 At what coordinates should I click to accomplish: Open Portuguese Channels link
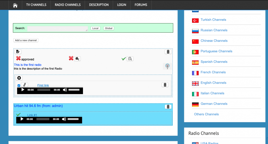point(216,51)
